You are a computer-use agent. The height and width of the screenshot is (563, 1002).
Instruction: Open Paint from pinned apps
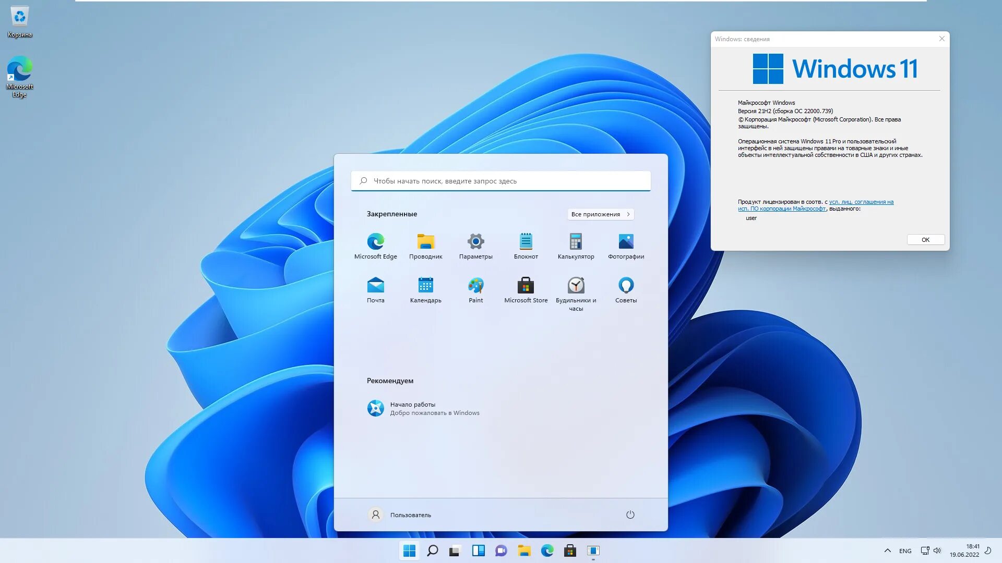[x=475, y=286]
